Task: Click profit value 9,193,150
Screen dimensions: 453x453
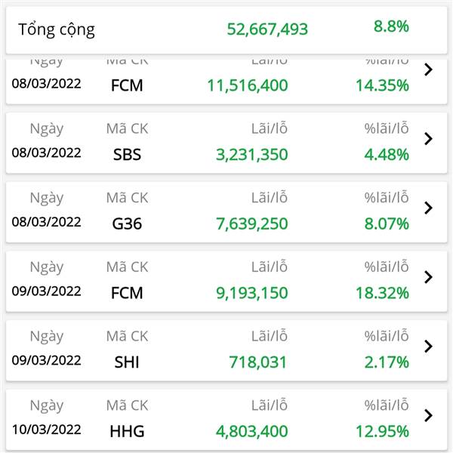Action: (252, 293)
